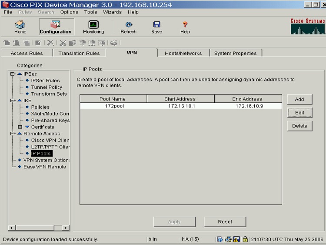Open the Help menu
This screenshot has height=245, width=326.
(x=133, y=12)
